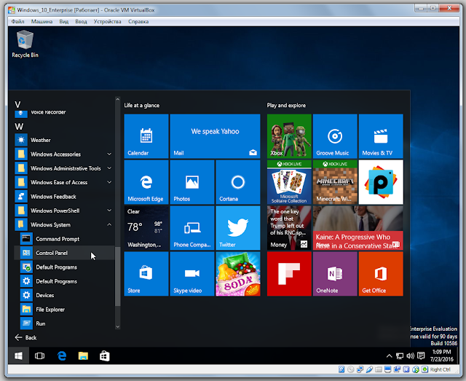Image resolution: width=466 pixels, height=381 pixels.
Task: Open the Minecraft tile
Action: [x=335, y=182]
